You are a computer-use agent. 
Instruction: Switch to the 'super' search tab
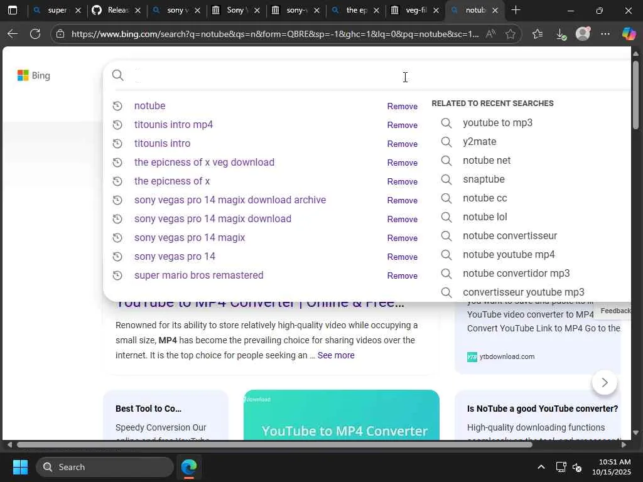[x=57, y=10]
